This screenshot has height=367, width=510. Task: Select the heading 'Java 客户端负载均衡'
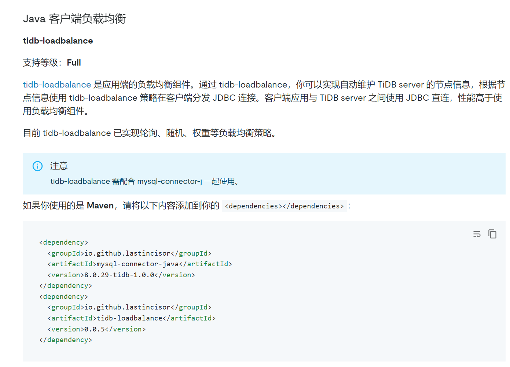click(74, 19)
